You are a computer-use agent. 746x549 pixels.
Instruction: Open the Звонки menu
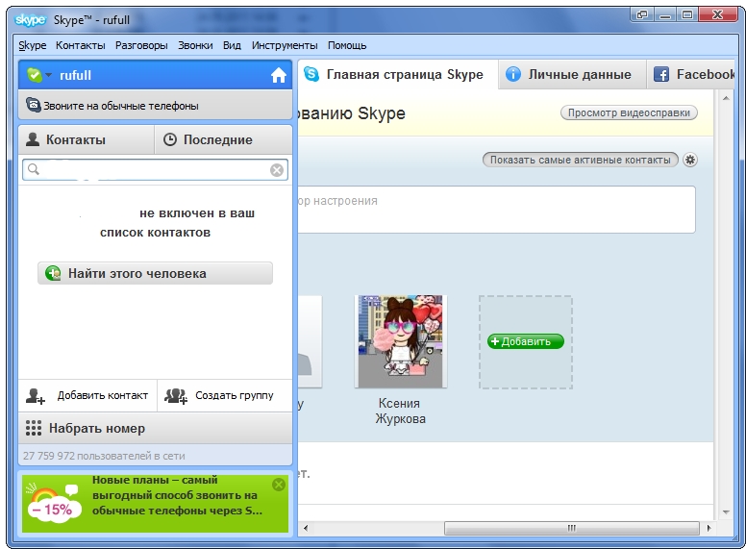coord(195,45)
